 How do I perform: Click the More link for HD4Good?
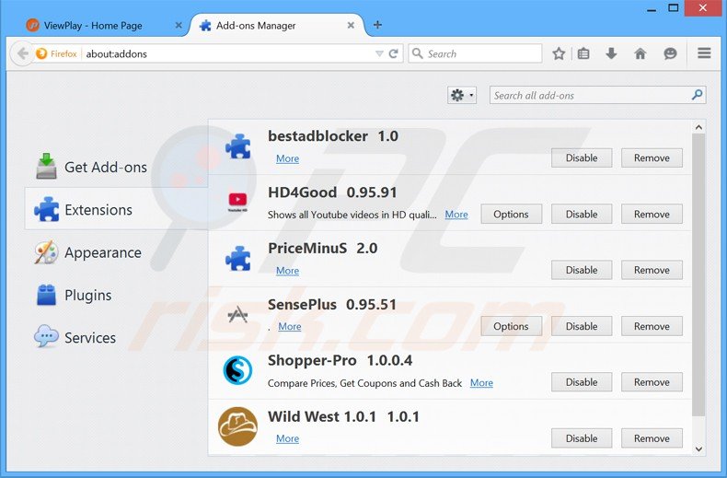coord(456,215)
